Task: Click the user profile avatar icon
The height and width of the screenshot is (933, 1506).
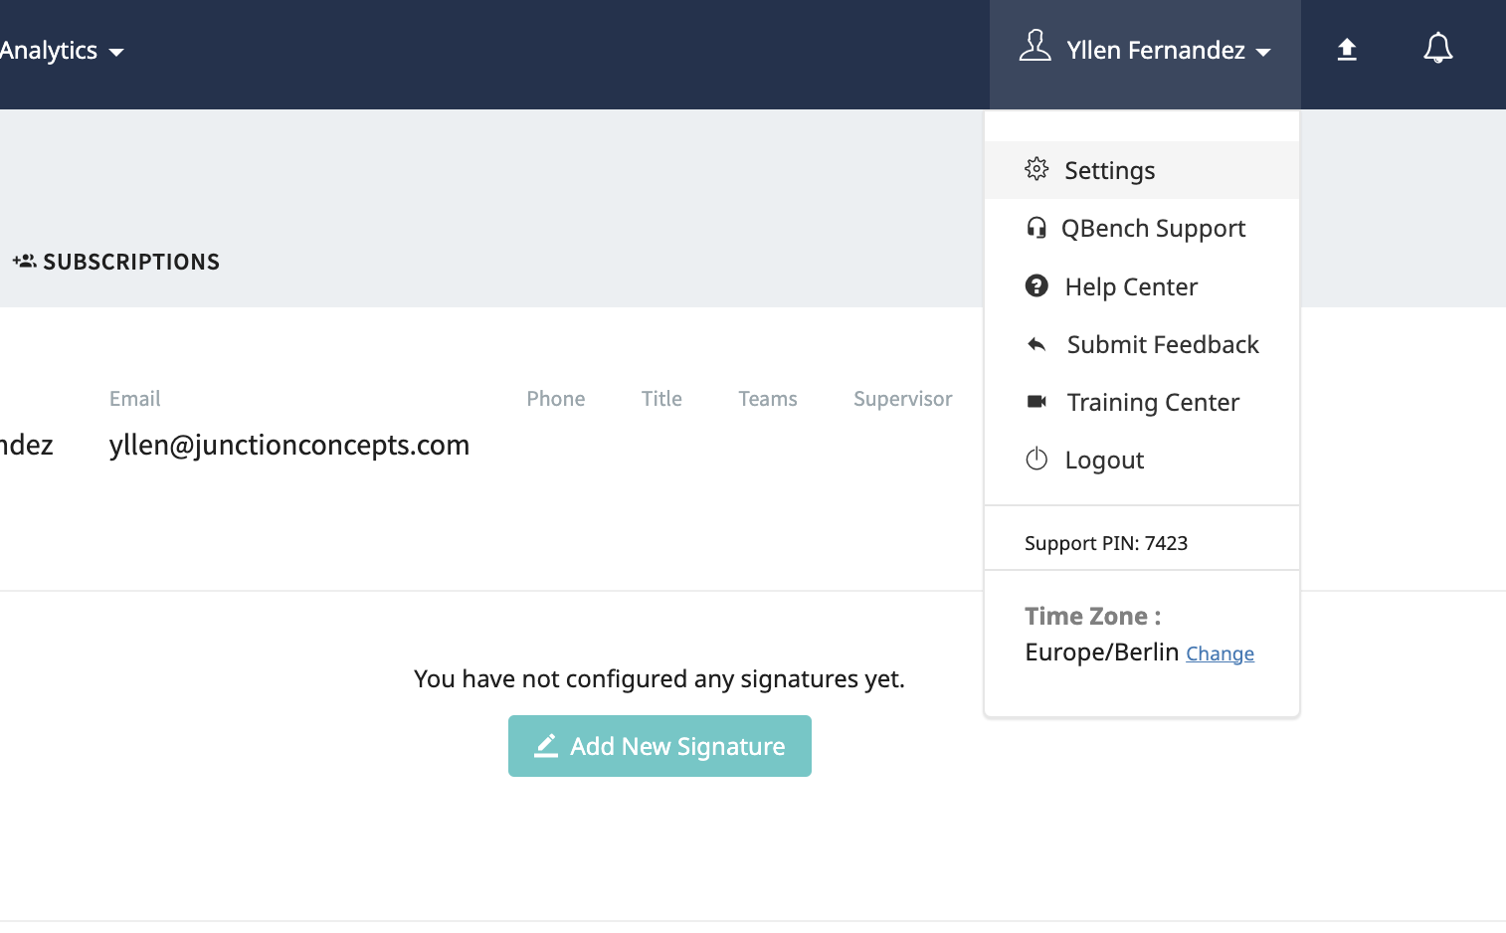Action: 1037,46
